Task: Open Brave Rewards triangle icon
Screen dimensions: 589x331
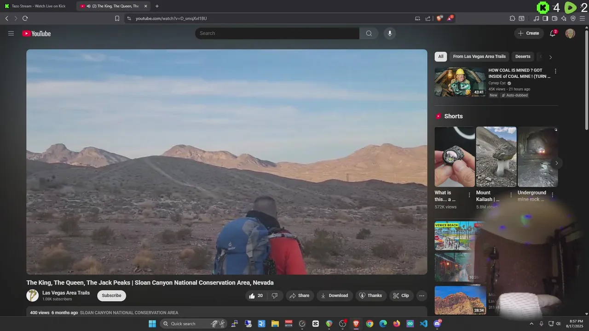Action: coord(450,18)
